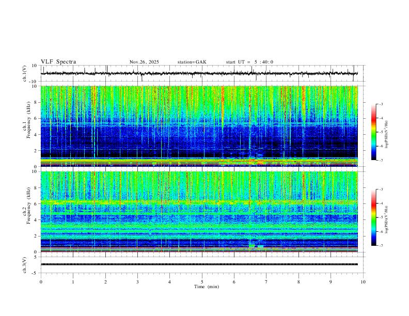Viewport: 409px width, 316px height.
Task: Click the ch.2 colorbar label 'log(PSD)(V²/Hz)'
Action: click(x=387, y=219)
